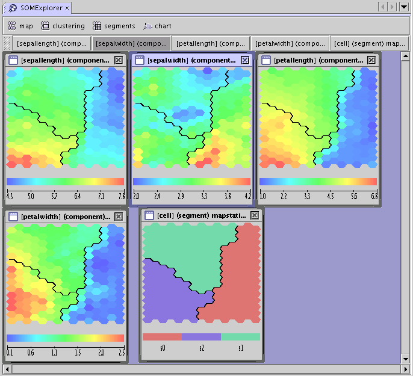Click the down arrow of vertical scrollbar

(405, 359)
